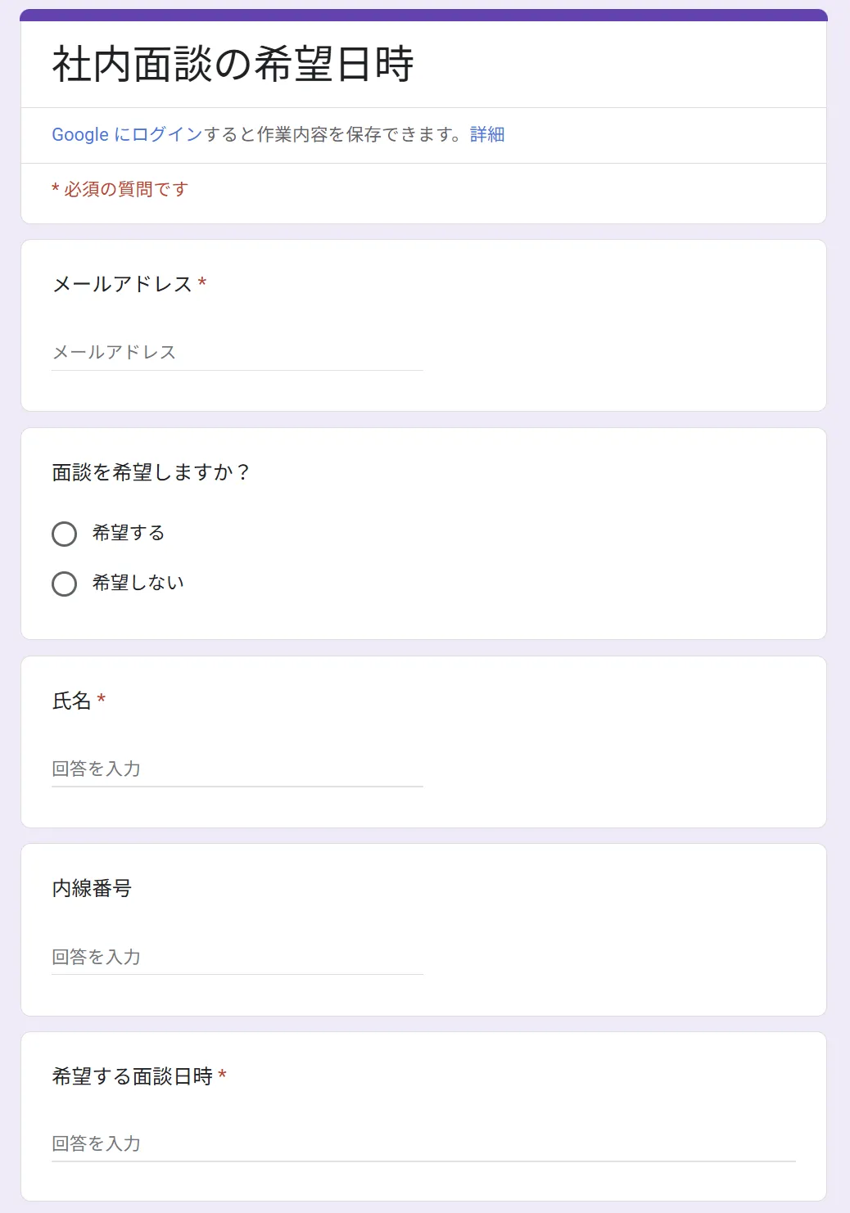Focus the 希望する面談日時 answer field
Viewport: 850px width, 1213px height.
tap(423, 1144)
